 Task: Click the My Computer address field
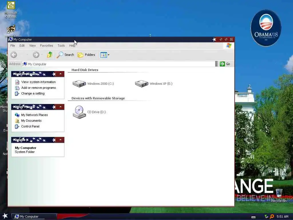click(x=118, y=64)
